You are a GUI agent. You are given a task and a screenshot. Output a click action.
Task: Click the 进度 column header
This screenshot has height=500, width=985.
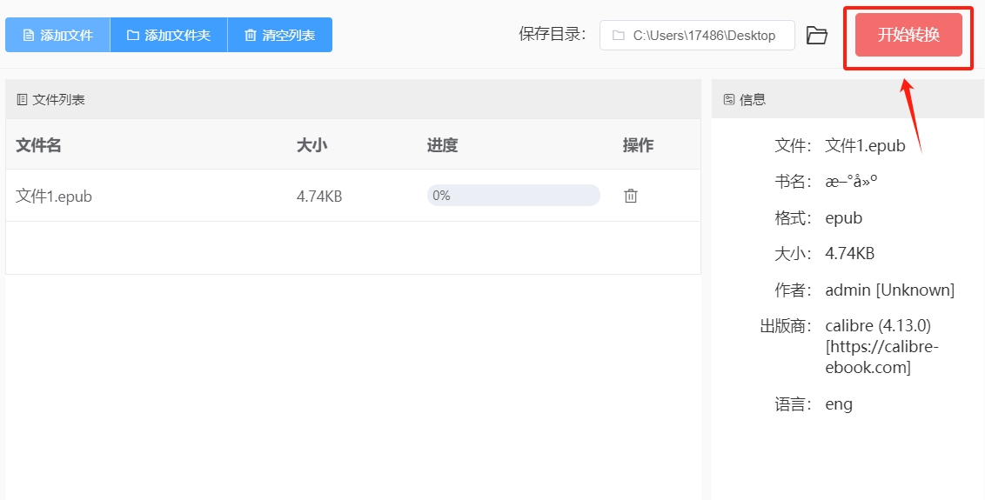(x=442, y=146)
